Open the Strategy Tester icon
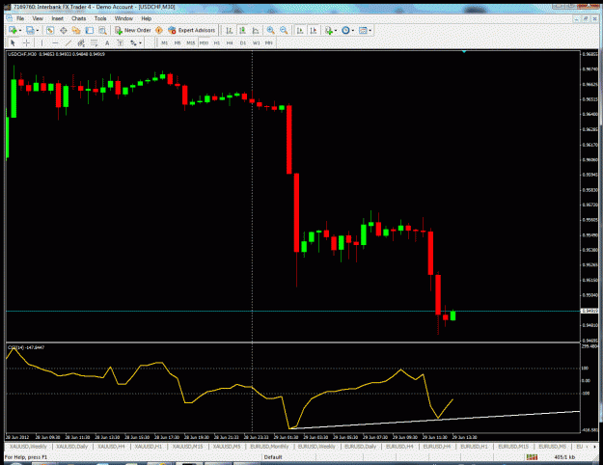Viewport: 603px width, 465px height. point(102,30)
